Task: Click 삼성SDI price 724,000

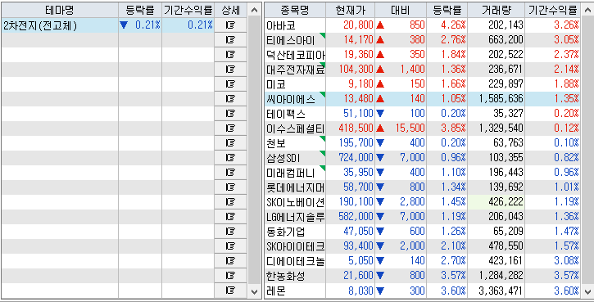Action: pos(356,158)
